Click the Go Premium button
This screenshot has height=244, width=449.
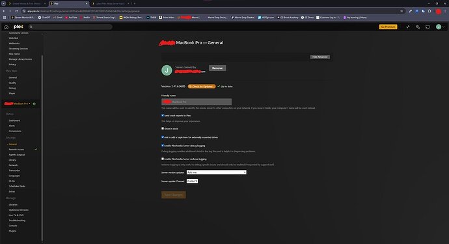(x=388, y=27)
